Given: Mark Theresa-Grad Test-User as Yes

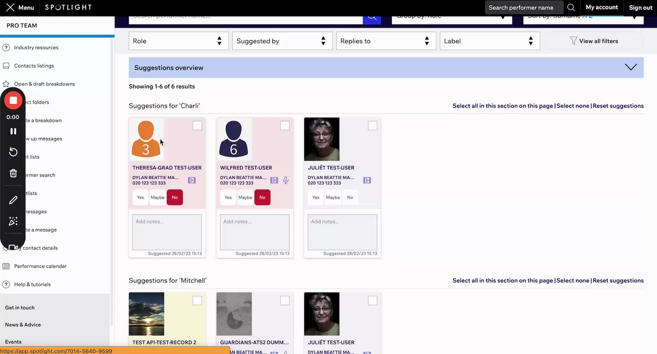Looking at the screenshot, I should [x=141, y=198].
